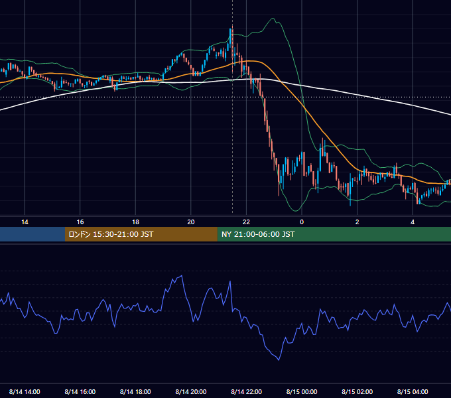This screenshot has width=451, height=398.
Task: Select the NY 21:00-06:00 JST session bar
Action: pyautogui.click(x=334, y=234)
